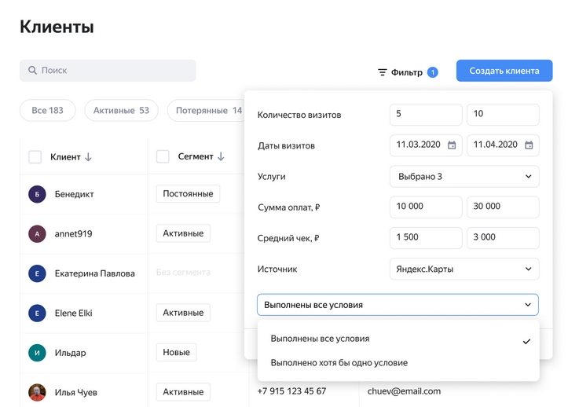Open the Фильтр filter icon
The image size is (568, 407).
[382, 72]
